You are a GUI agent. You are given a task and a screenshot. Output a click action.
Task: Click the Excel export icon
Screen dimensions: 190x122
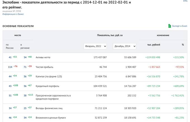pos(169,26)
